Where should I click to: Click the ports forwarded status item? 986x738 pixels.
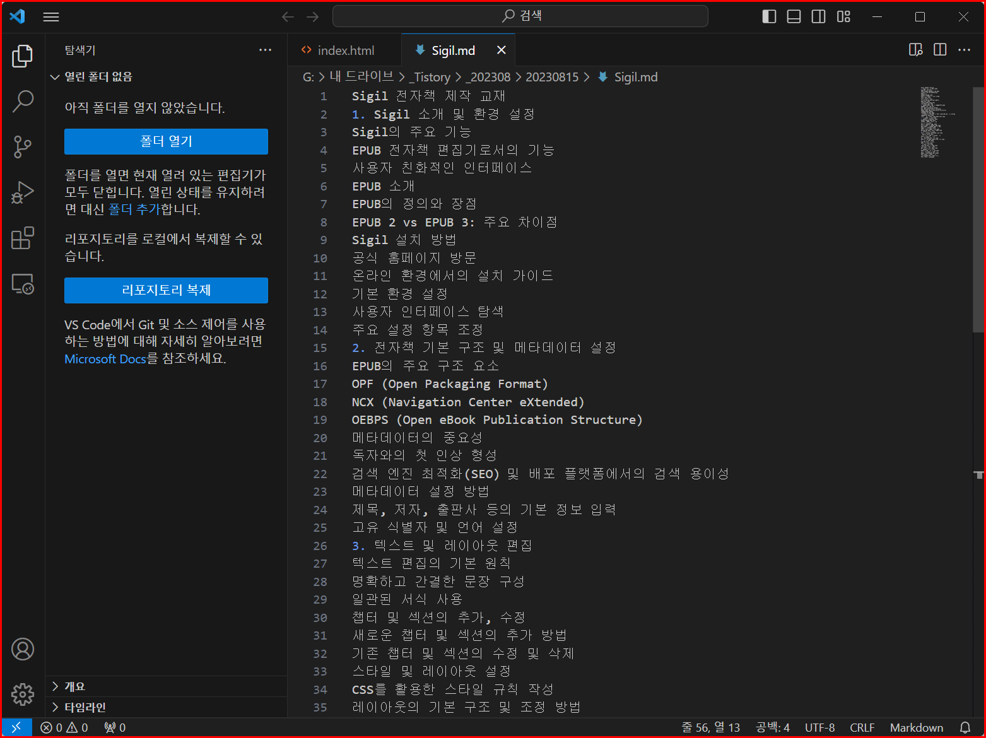point(115,727)
